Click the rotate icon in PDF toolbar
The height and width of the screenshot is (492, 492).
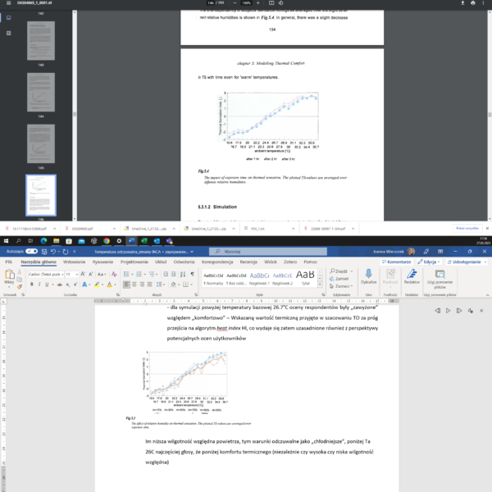click(x=280, y=2)
